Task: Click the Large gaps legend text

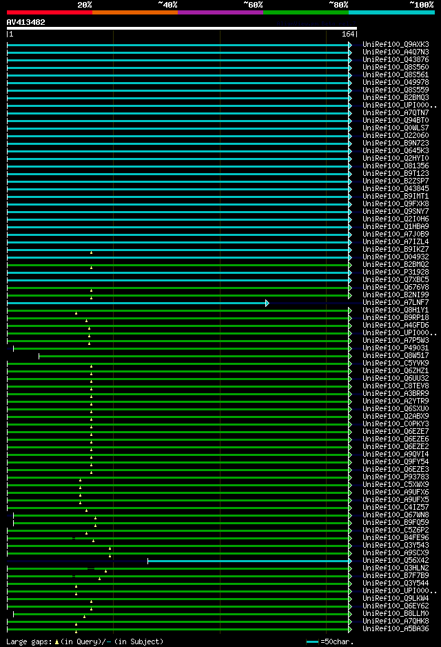Action: point(85,641)
